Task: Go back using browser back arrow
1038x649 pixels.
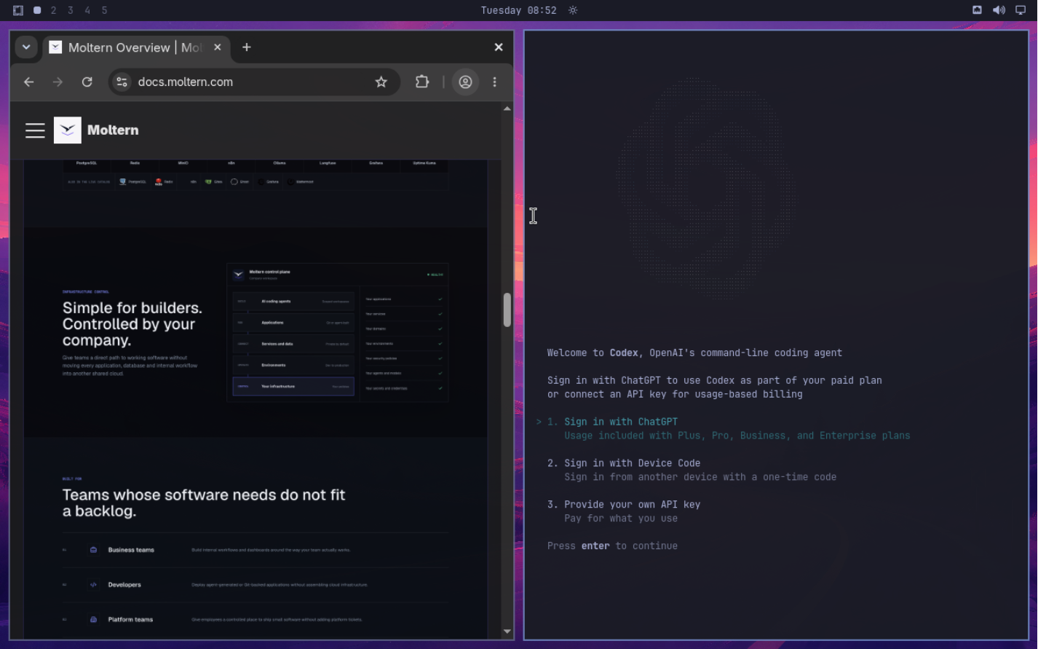Action: click(29, 82)
